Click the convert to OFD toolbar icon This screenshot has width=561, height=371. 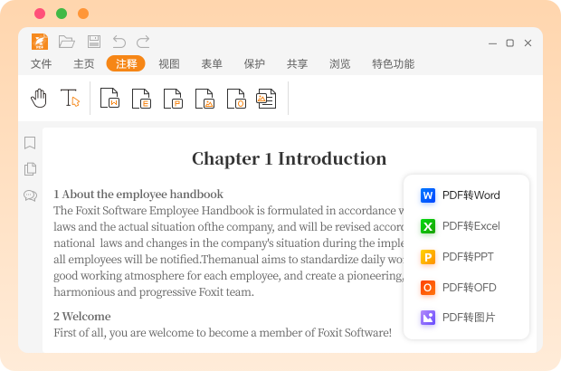tap(235, 98)
